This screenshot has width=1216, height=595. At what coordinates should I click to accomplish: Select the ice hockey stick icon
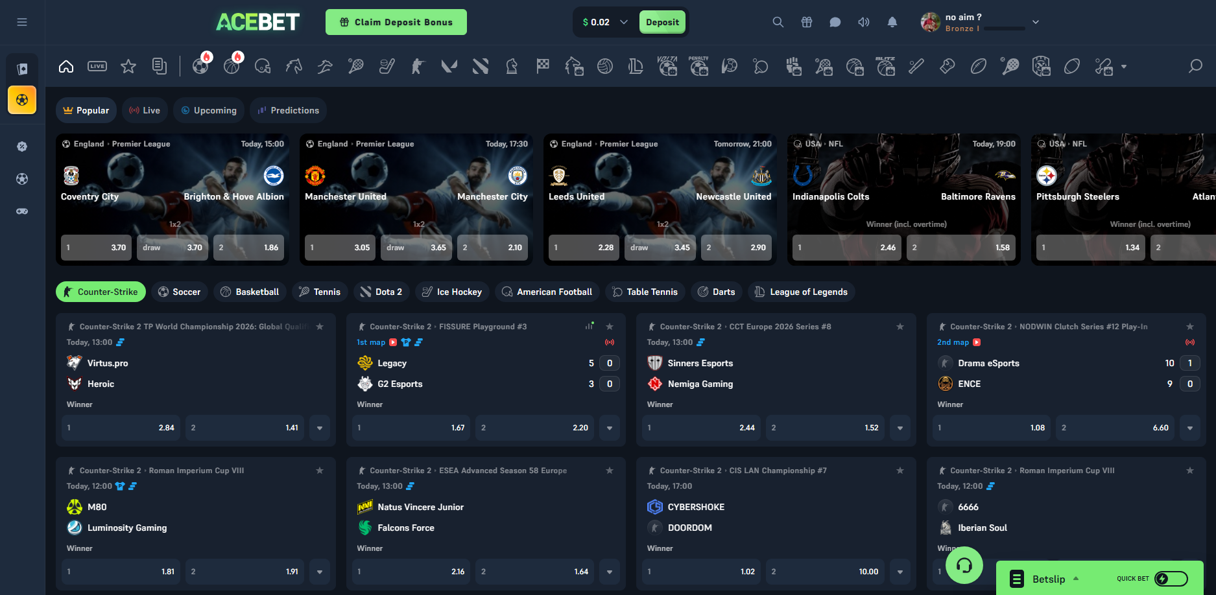pyautogui.click(x=387, y=66)
